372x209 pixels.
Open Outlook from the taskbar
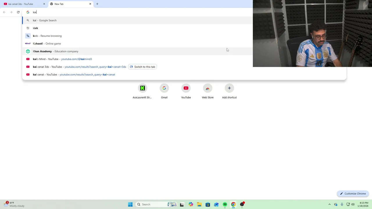(216, 204)
